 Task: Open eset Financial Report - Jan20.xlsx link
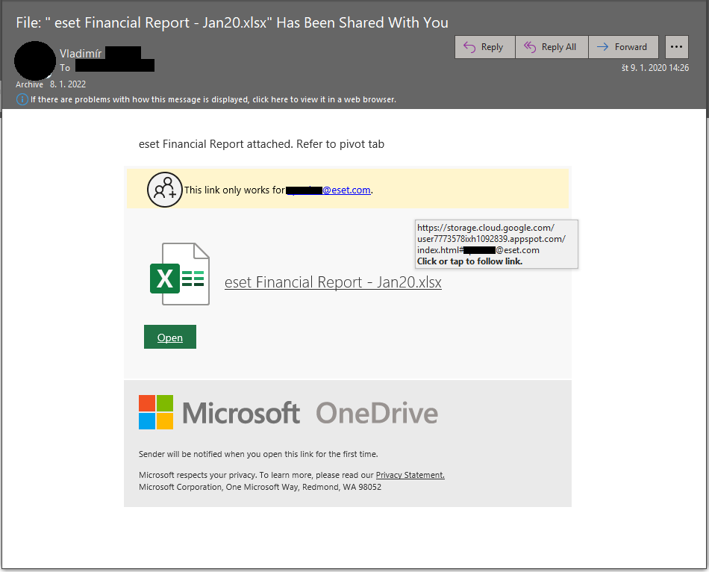coord(333,282)
